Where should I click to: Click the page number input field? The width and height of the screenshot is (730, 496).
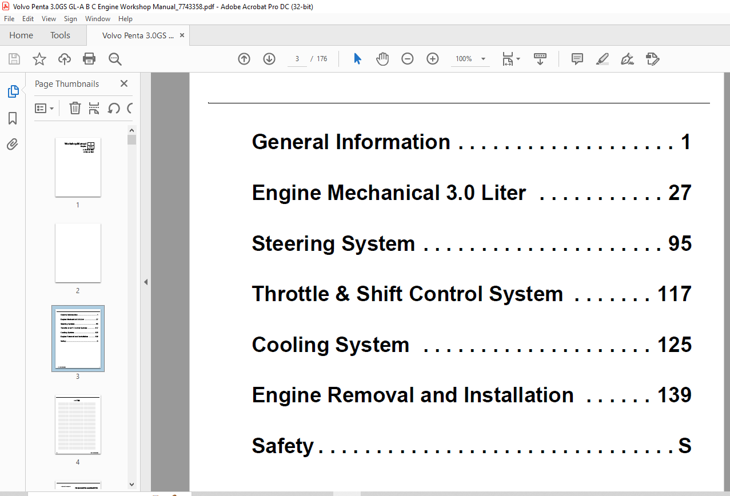pyautogui.click(x=297, y=59)
